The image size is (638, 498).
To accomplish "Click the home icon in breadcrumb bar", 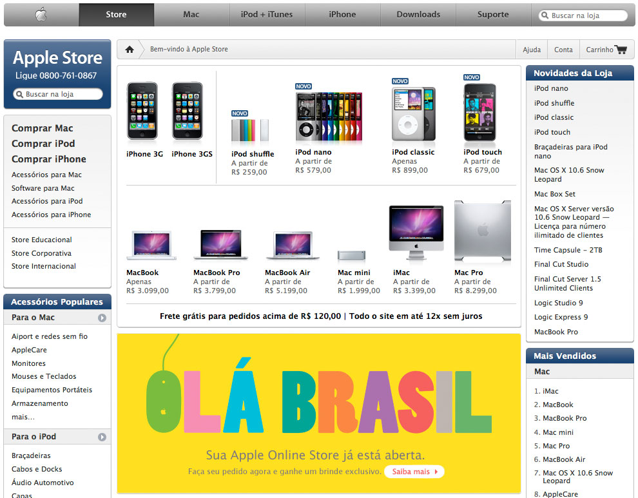I will point(130,49).
